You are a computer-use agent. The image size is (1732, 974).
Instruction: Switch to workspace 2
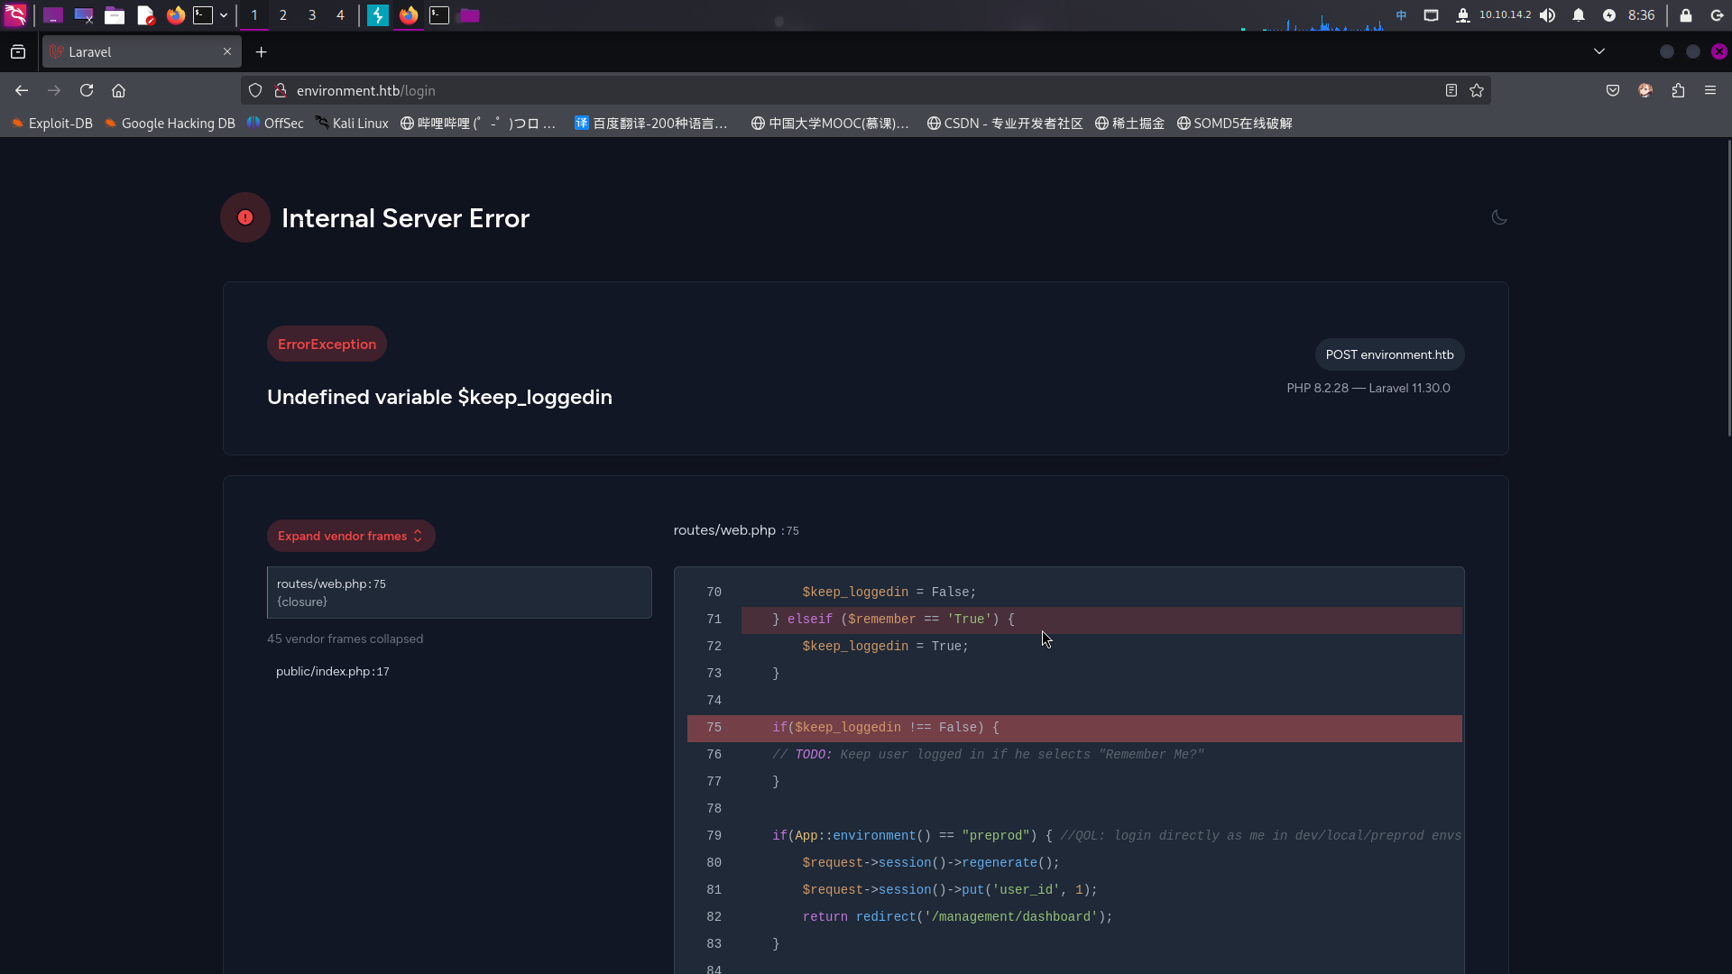pos(283,15)
